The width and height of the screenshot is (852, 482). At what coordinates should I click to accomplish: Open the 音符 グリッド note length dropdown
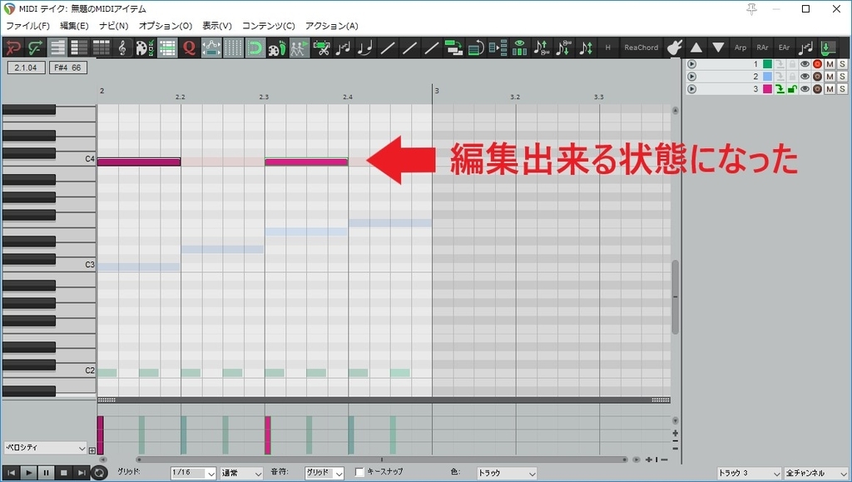pos(324,473)
